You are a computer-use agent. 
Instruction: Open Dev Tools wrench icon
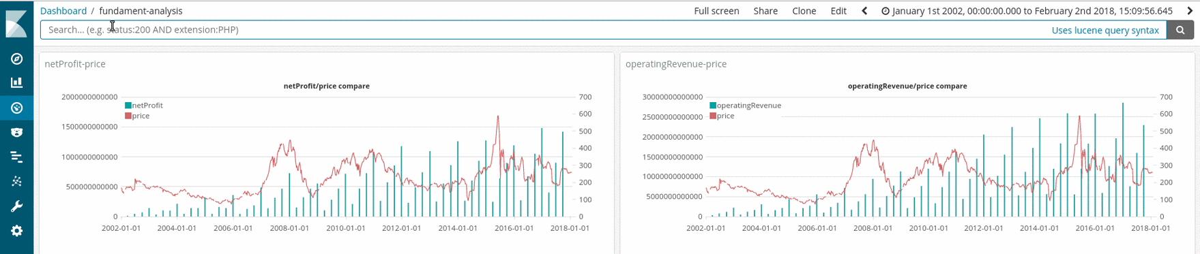coord(16,206)
